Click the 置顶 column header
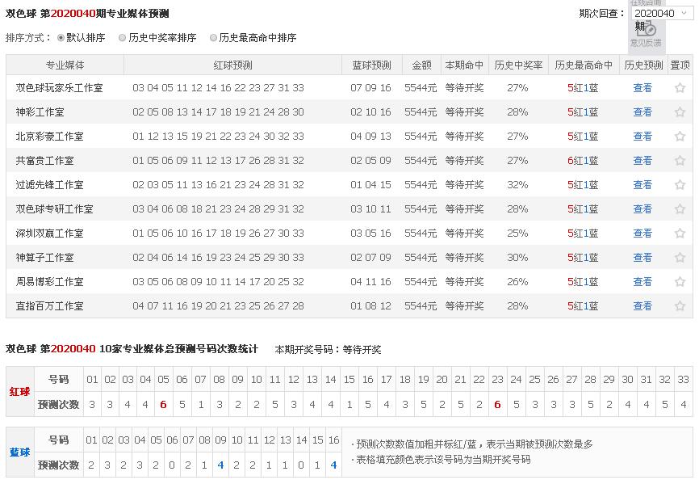 [x=680, y=65]
